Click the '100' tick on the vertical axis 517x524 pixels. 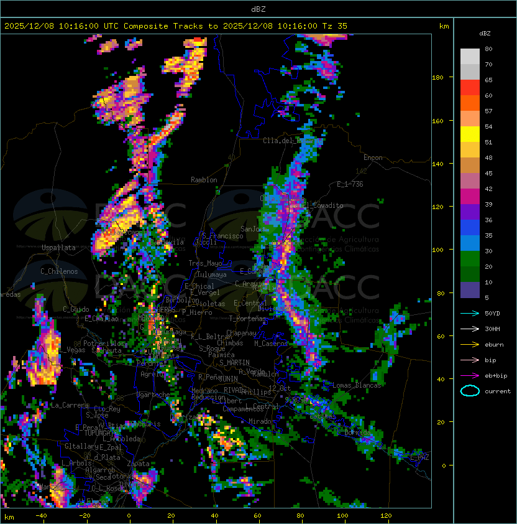pyautogui.click(x=437, y=250)
